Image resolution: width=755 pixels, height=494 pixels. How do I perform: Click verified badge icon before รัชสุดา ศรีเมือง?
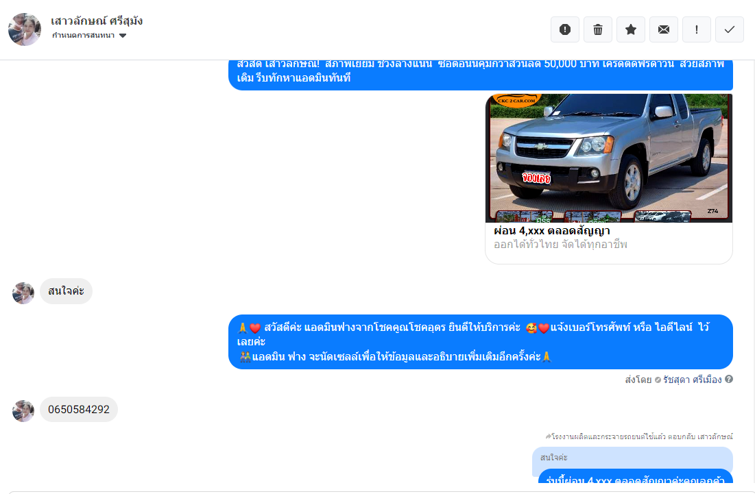658,380
